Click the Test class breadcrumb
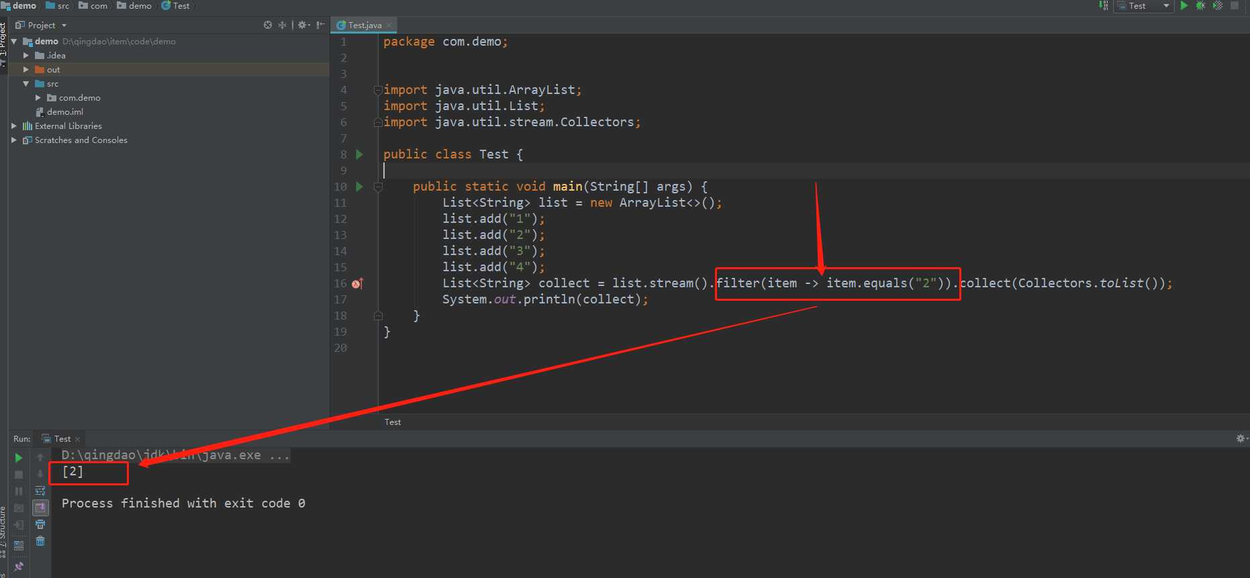The height and width of the screenshot is (578, 1250). [175, 5]
